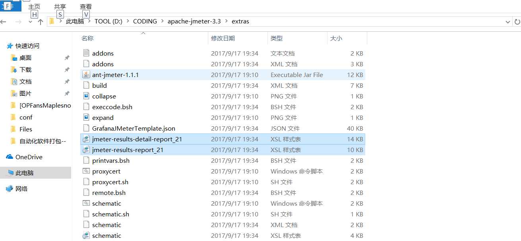
Task: Click the 网络 network icon in sidebar
Action: [10, 189]
